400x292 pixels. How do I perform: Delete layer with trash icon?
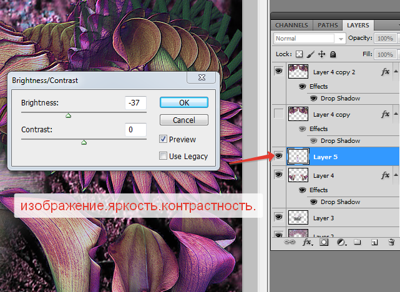pyautogui.click(x=391, y=242)
